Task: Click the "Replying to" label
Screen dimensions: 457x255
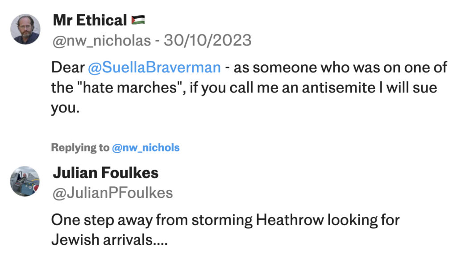Action: (x=79, y=147)
